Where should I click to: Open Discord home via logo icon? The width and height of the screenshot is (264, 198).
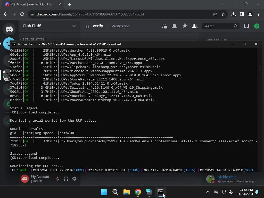coord(9,29)
